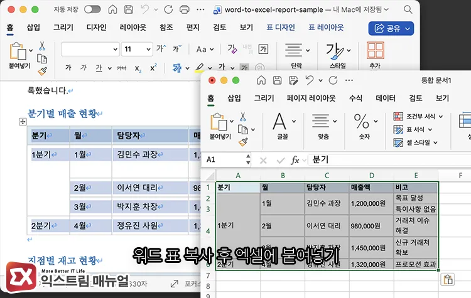Screen dimensions: 471x298
Task: Toggle superscript x² in Word
Action: 153,68
